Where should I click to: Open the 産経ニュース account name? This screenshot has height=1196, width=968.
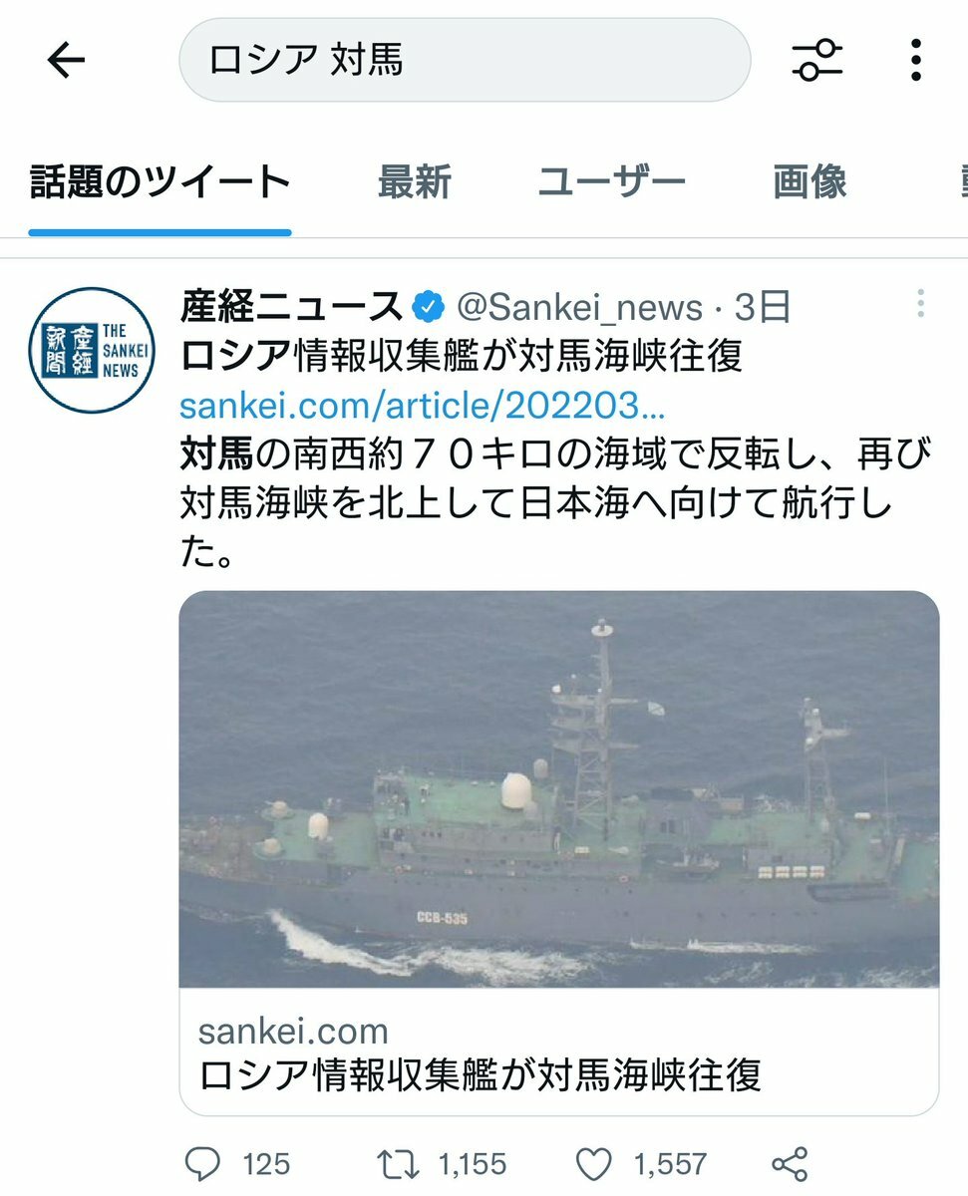point(291,308)
